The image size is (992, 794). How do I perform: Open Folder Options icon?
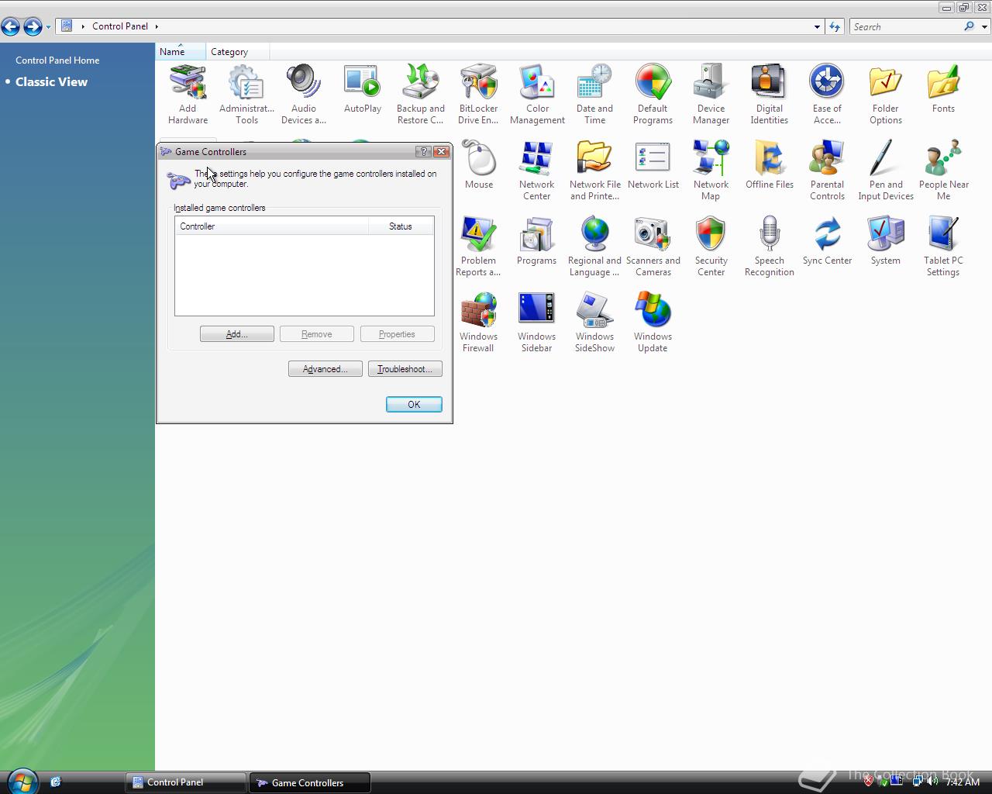click(x=885, y=95)
